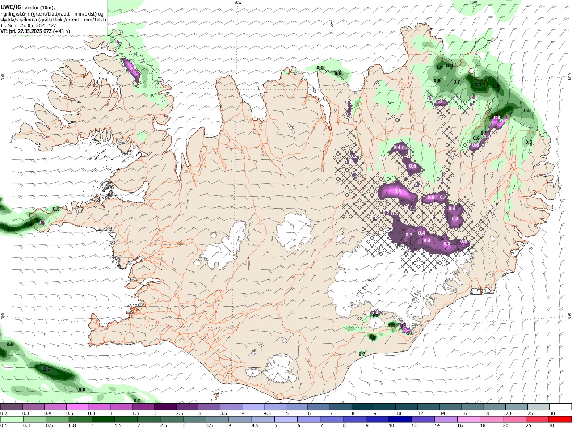The image size is (572, 429).
Task: Pick the white 30 swatch in the top legend row
Action: point(560,407)
